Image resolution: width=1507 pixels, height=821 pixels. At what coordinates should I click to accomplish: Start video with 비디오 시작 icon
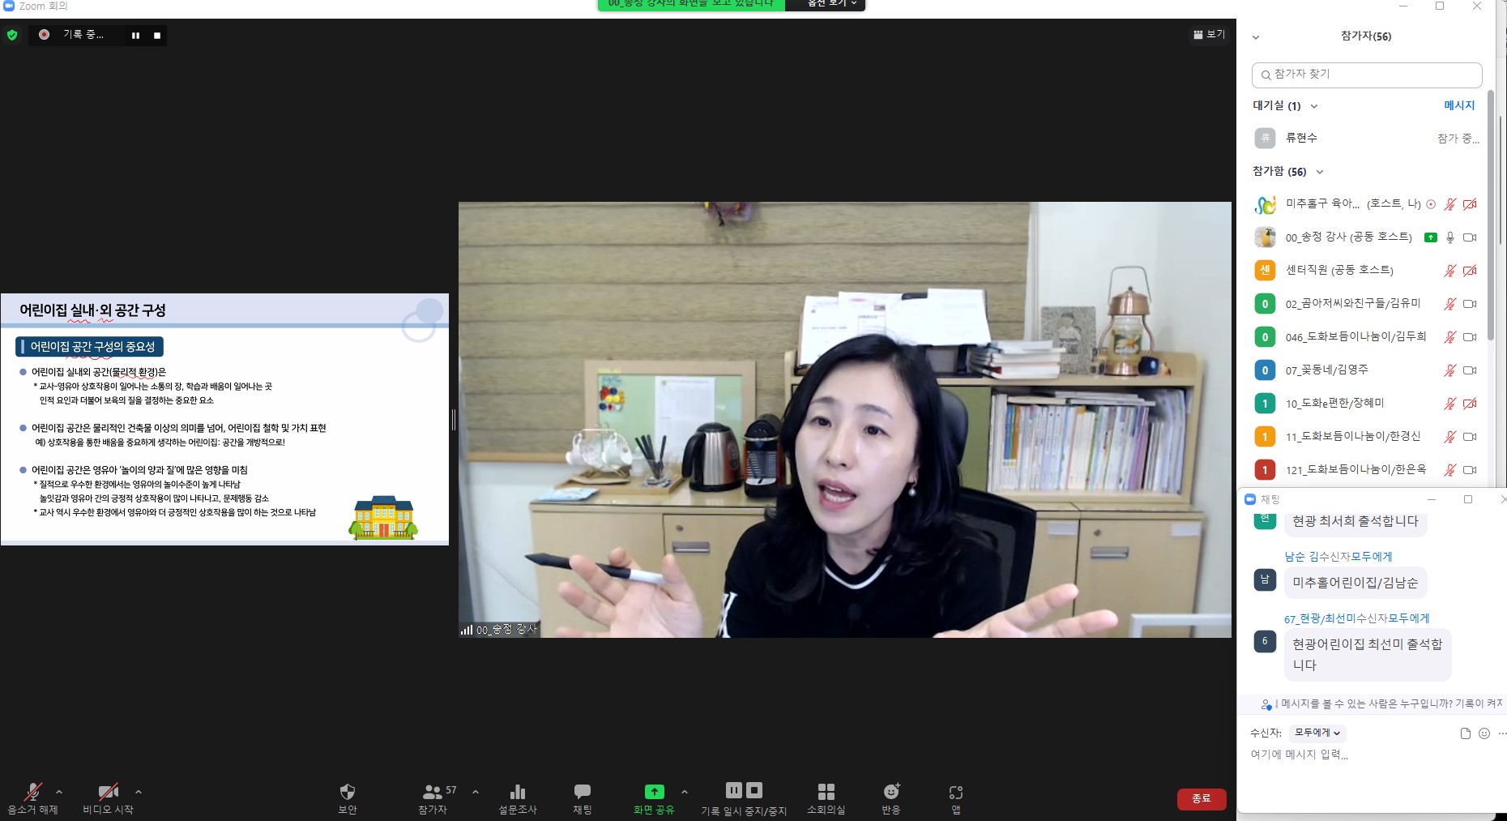108,792
